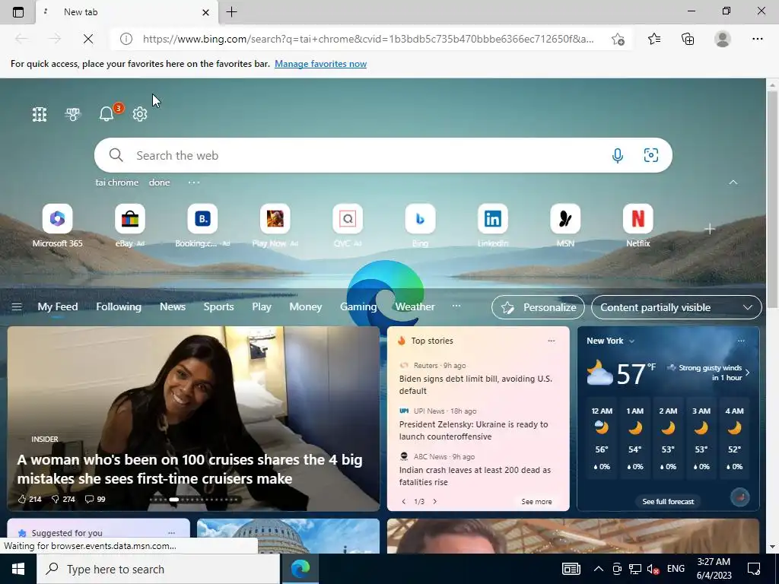Show more feed categories ellipsis
Image resolution: width=779 pixels, height=584 pixels.
click(456, 306)
